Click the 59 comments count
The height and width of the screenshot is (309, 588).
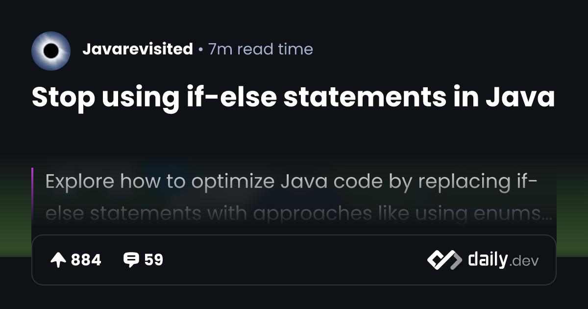click(153, 260)
